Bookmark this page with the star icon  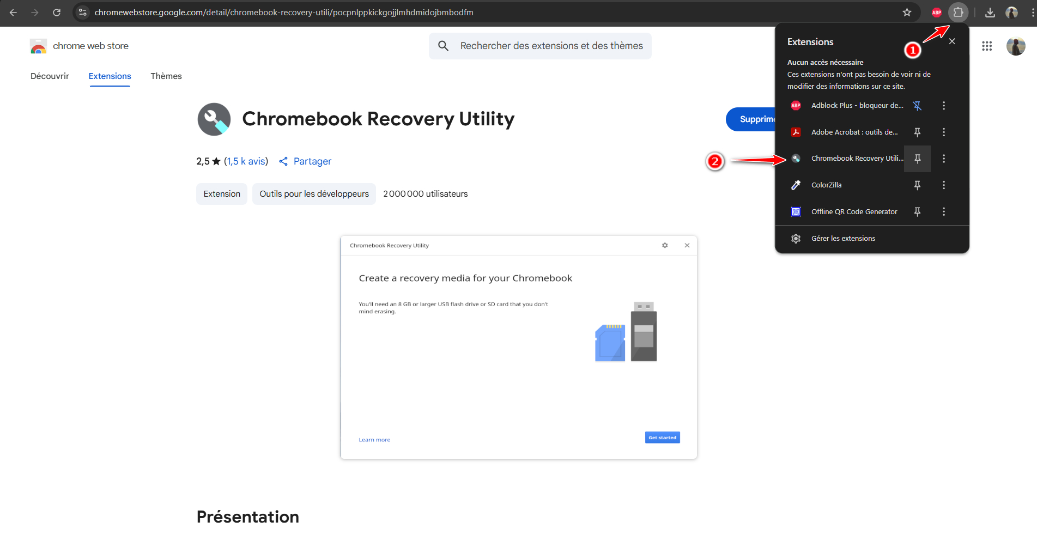coord(907,13)
